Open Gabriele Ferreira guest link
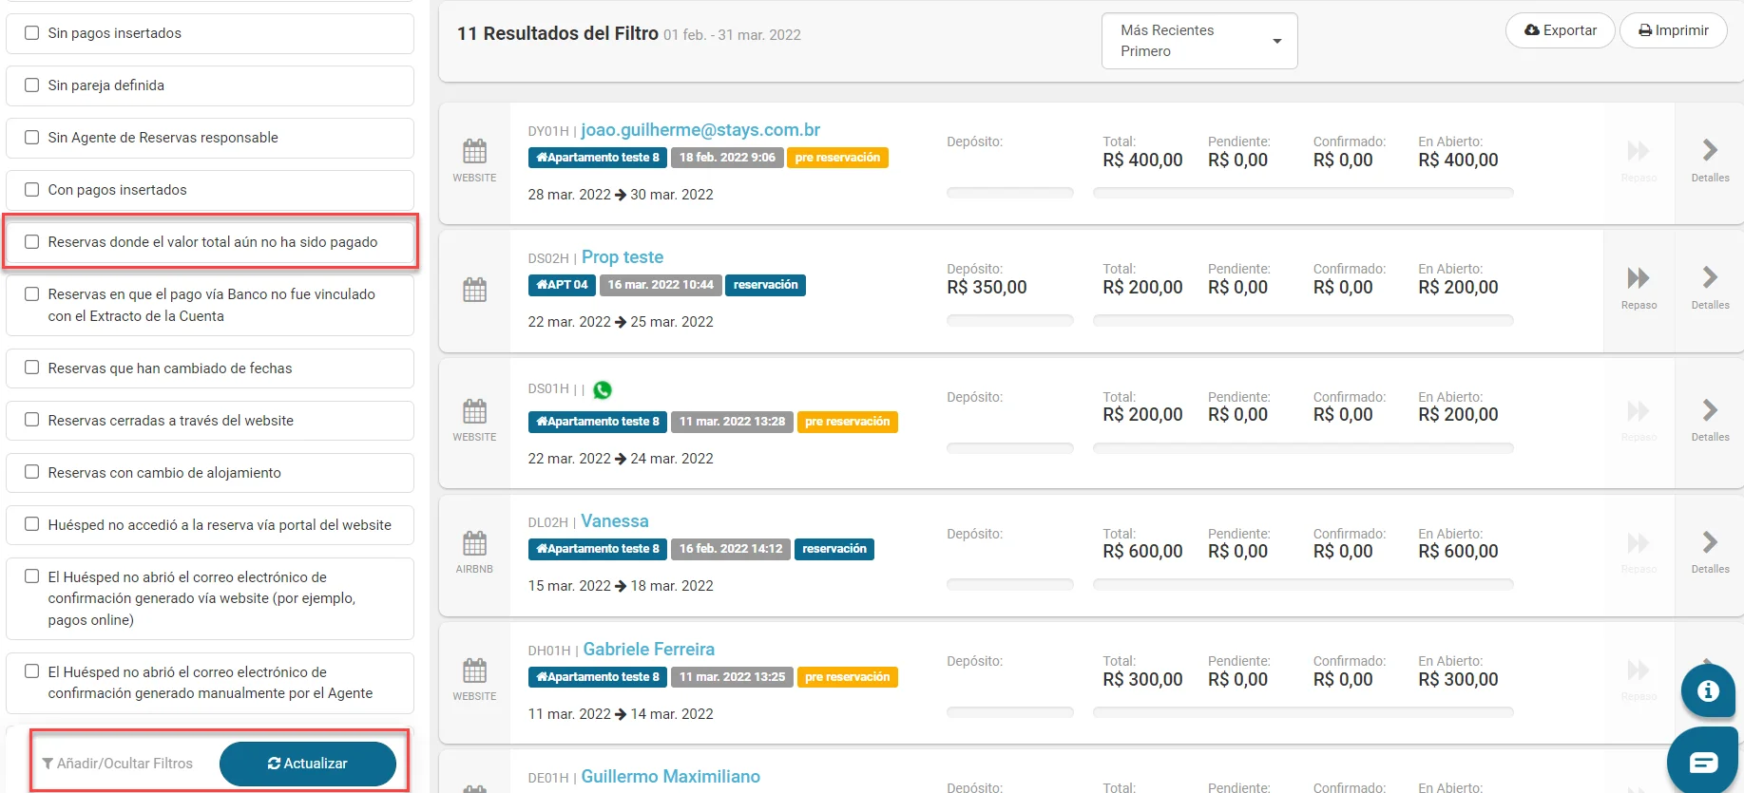Screen dimensions: 1744x793 click(x=649, y=650)
